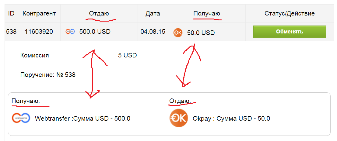337x141 pixels.
Task: Click the 50.0 USD amount in row
Action: 201,33
